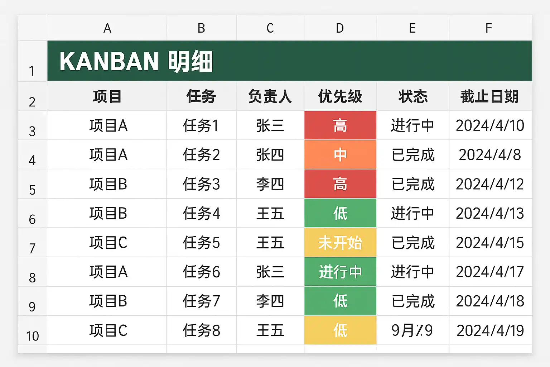Click the "任务5" cell
The image size is (550, 367).
[x=201, y=243]
